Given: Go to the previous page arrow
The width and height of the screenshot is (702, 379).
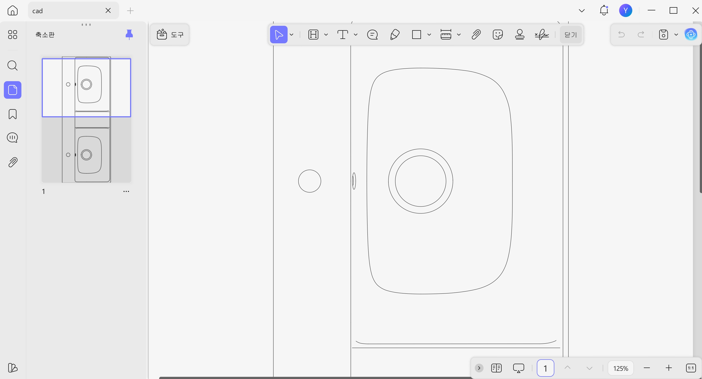Looking at the screenshot, I should point(568,368).
